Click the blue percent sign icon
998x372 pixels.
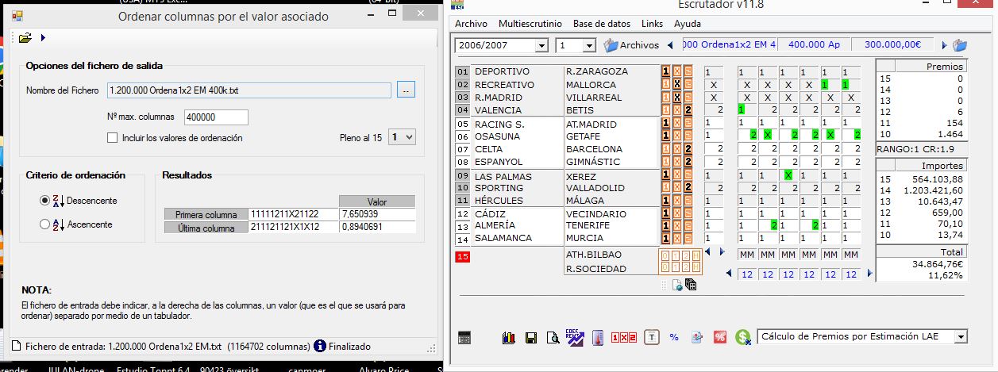coord(674,337)
